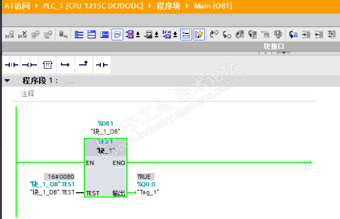The height and width of the screenshot is (219, 340).
Task: Click the 输出 output pin label
Action: (118, 193)
